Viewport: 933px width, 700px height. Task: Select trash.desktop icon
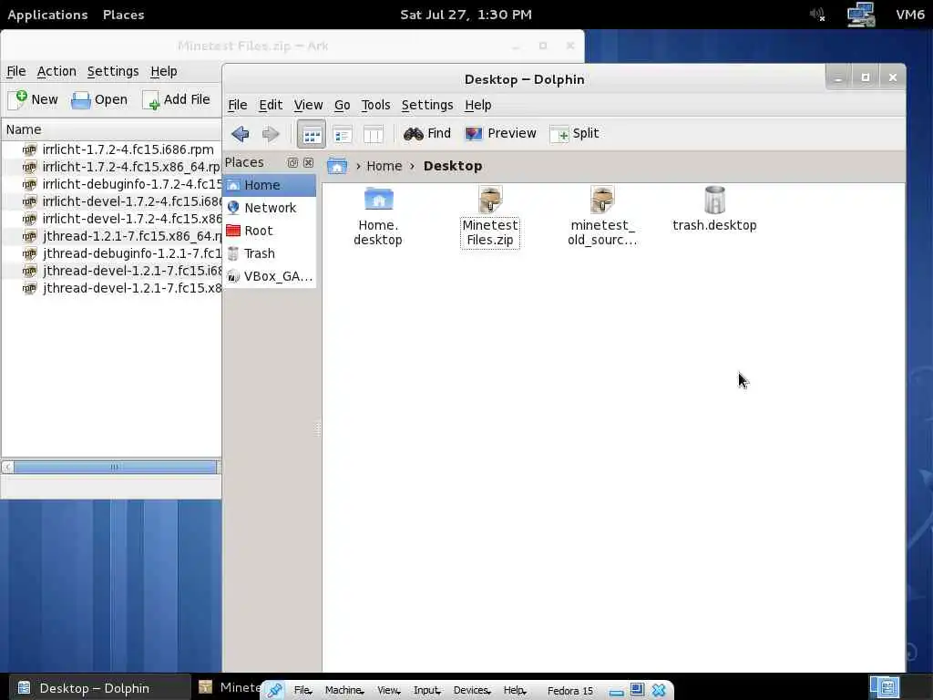pos(714,209)
